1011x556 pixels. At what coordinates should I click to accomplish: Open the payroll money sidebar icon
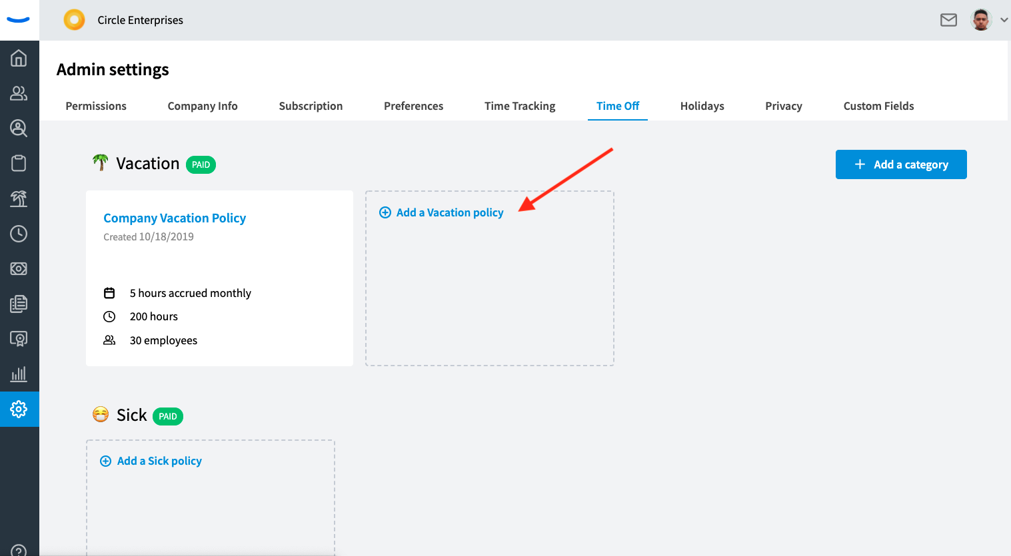coord(19,268)
